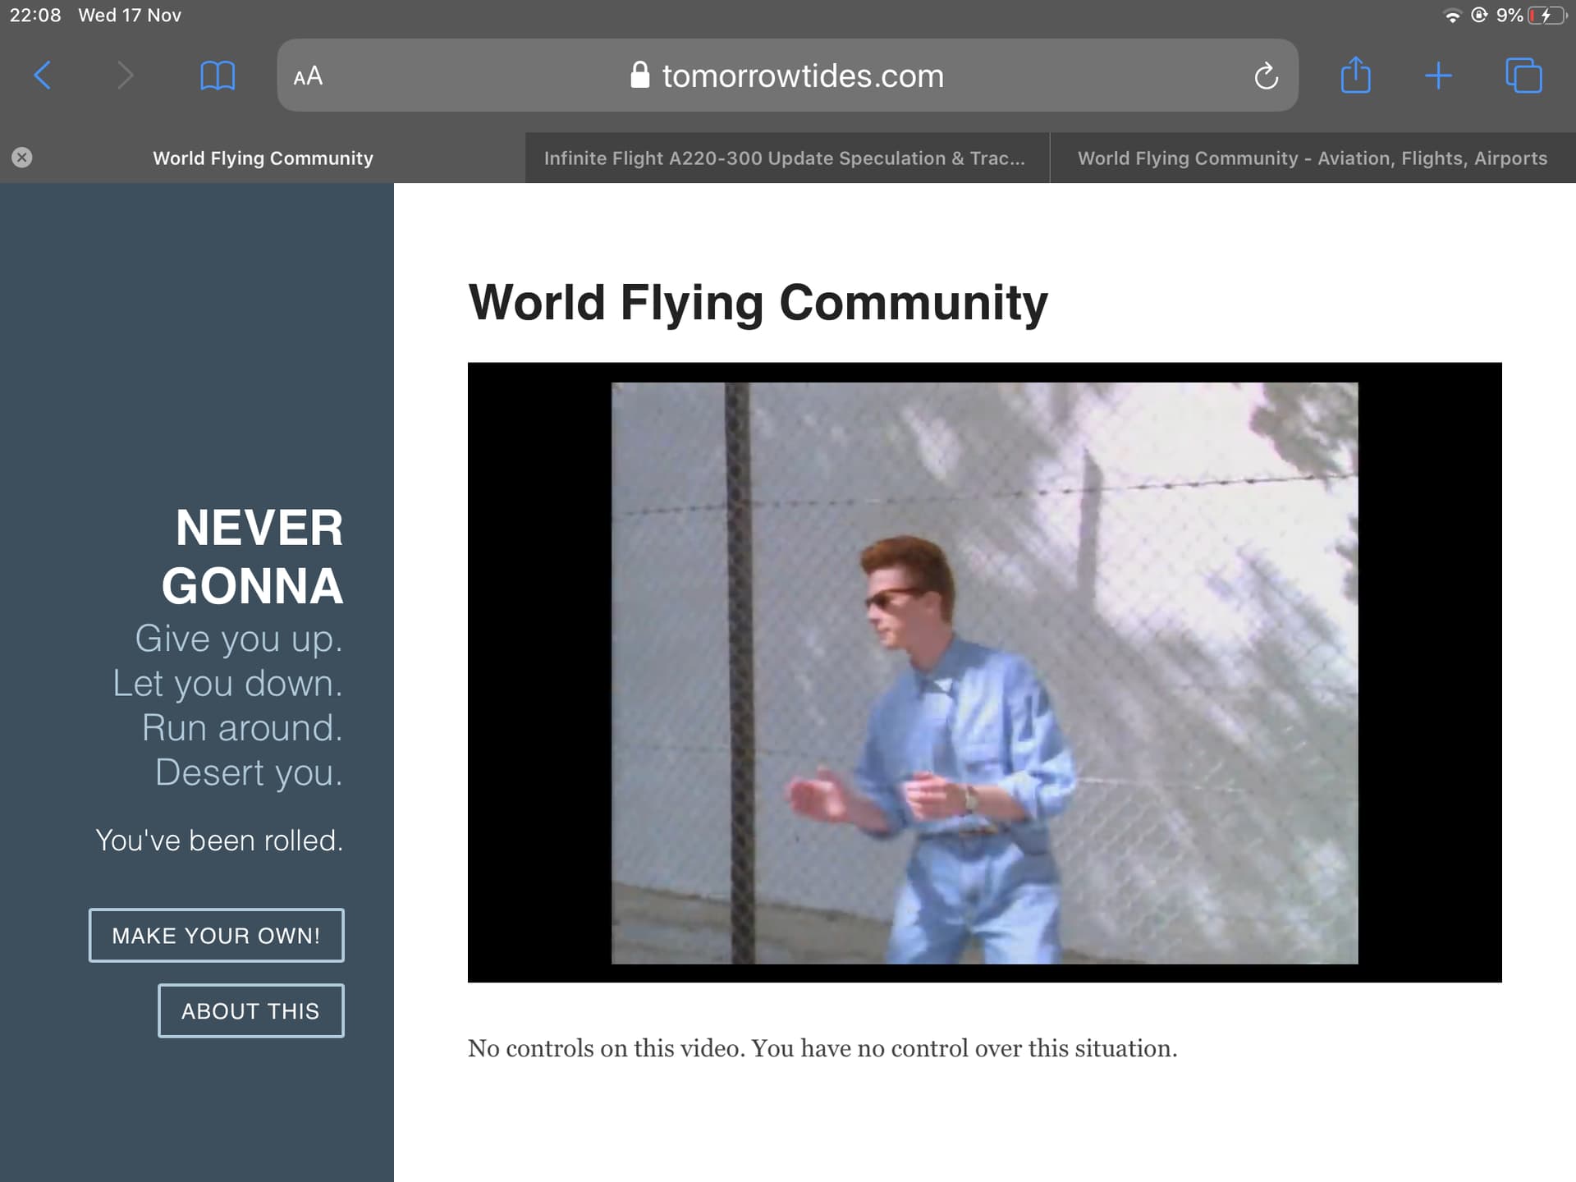
Task: Tap the forward navigation arrow
Action: coord(125,76)
